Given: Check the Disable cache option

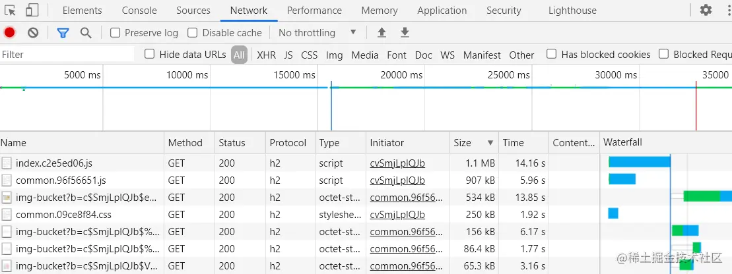Looking at the screenshot, I should (x=193, y=33).
